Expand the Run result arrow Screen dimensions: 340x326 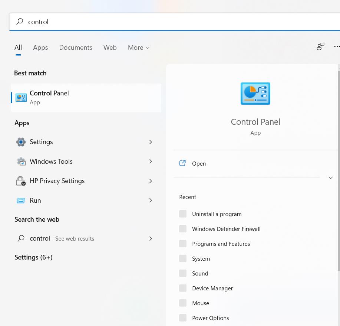[151, 201]
